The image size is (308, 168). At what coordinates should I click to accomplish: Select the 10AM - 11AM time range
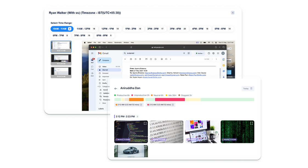click(62, 29)
